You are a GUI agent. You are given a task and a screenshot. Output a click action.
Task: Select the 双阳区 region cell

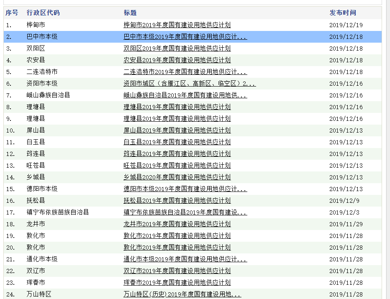point(36,49)
